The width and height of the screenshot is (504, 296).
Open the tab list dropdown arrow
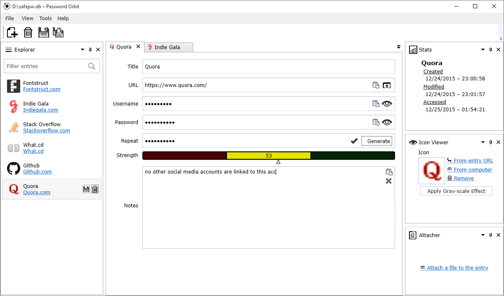click(x=399, y=47)
